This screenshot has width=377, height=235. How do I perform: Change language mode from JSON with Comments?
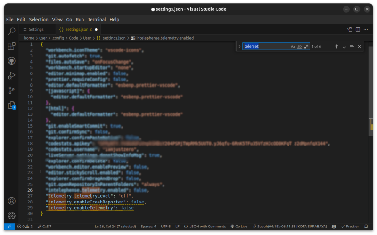tap(207, 227)
